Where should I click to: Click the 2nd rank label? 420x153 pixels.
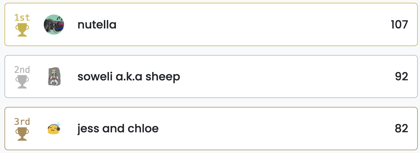pyautogui.click(x=22, y=70)
